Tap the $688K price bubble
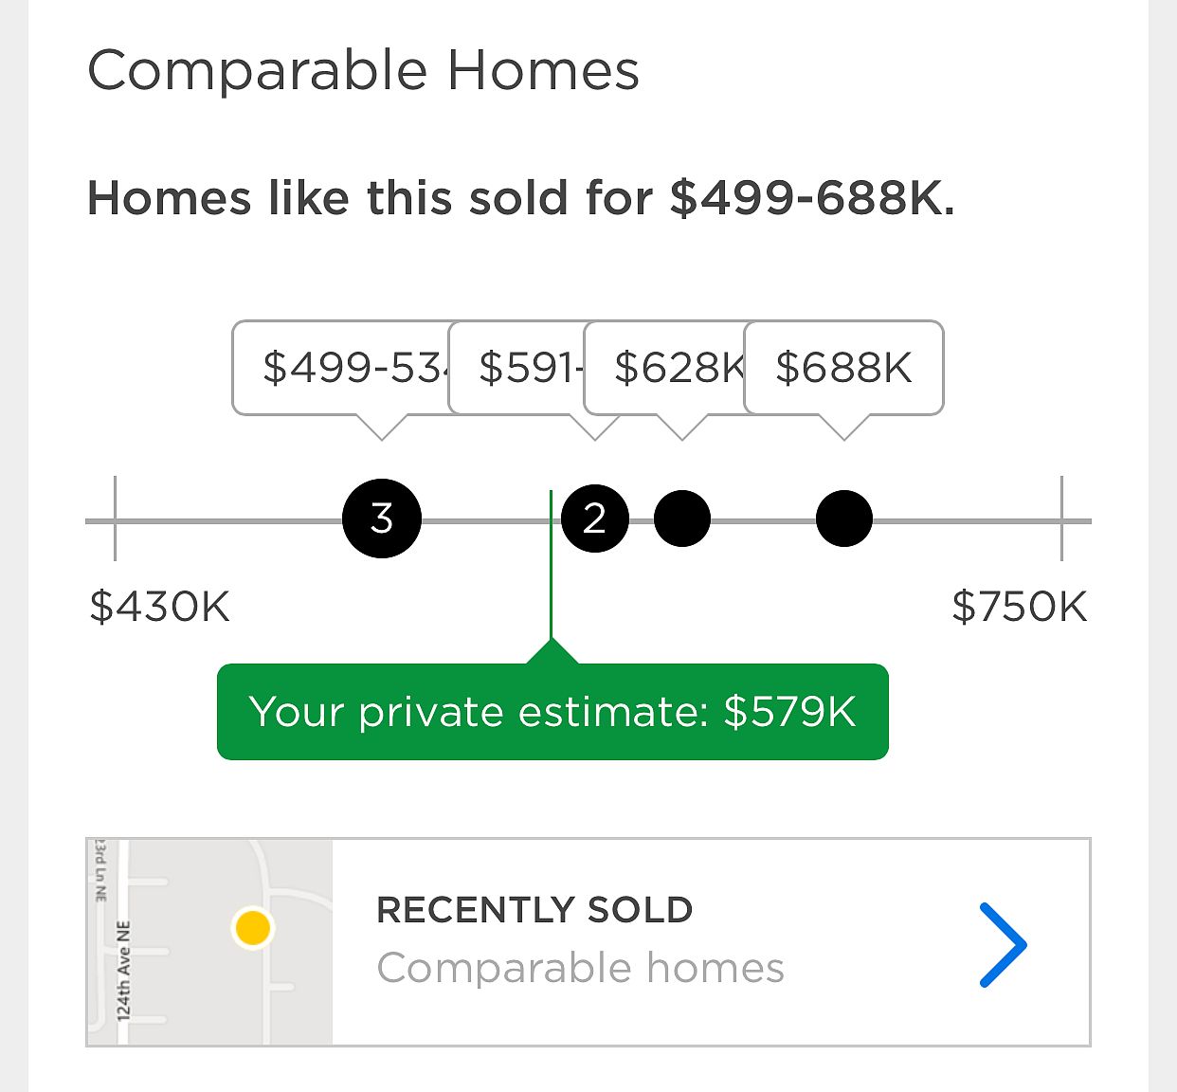The width and height of the screenshot is (1177, 1092). [x=844, y=368]
